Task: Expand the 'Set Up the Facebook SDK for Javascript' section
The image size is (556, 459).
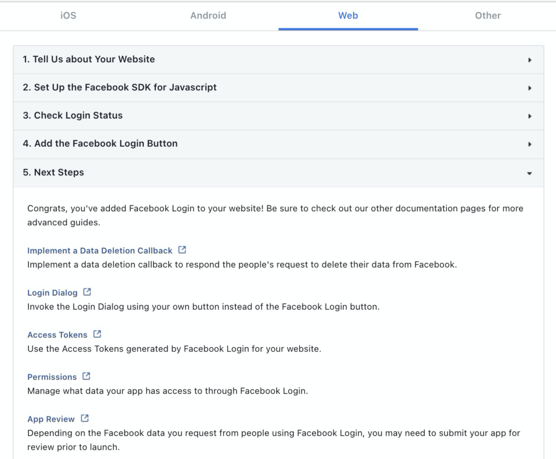Action: click(x=278, y=87)
